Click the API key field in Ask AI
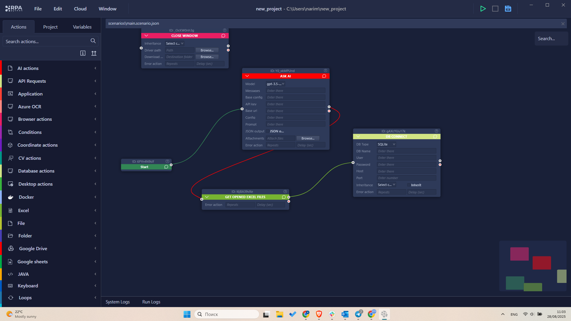 (x=295, y=104)
